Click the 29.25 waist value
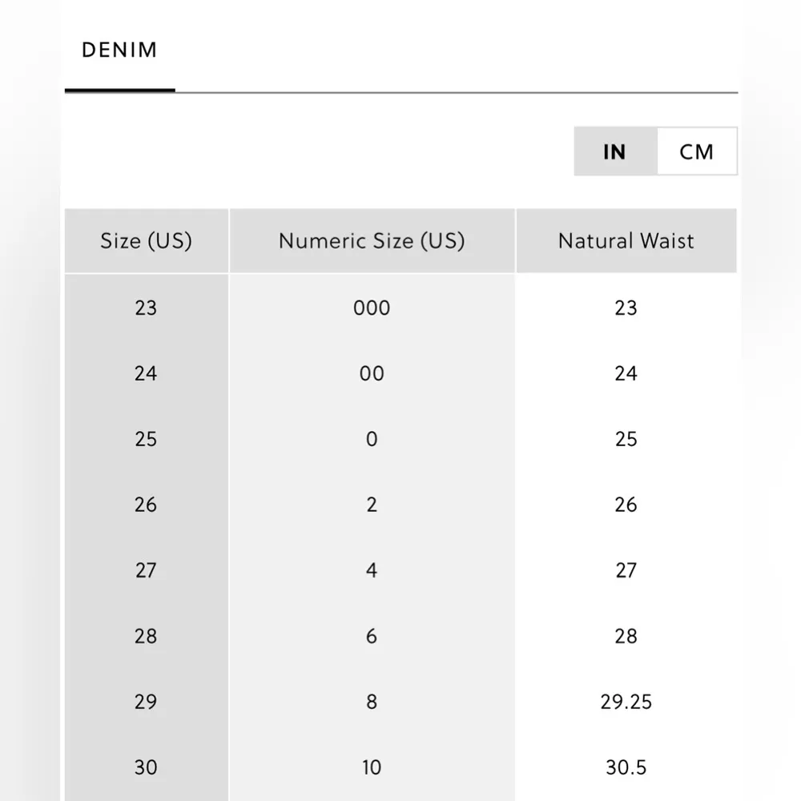The width and height of the screenshot is (801, 801). click(x=626, y=702)
